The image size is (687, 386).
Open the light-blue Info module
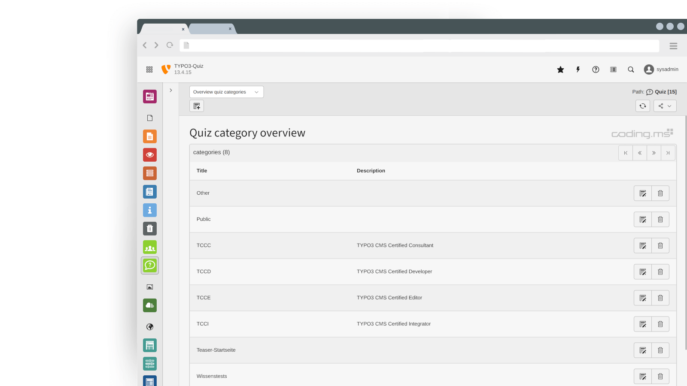click(x=150, y=210)
